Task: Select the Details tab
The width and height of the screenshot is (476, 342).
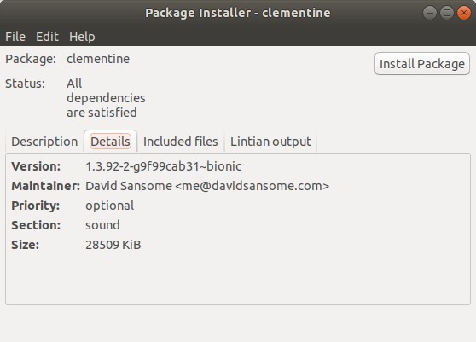Action: tap(111, 142)
